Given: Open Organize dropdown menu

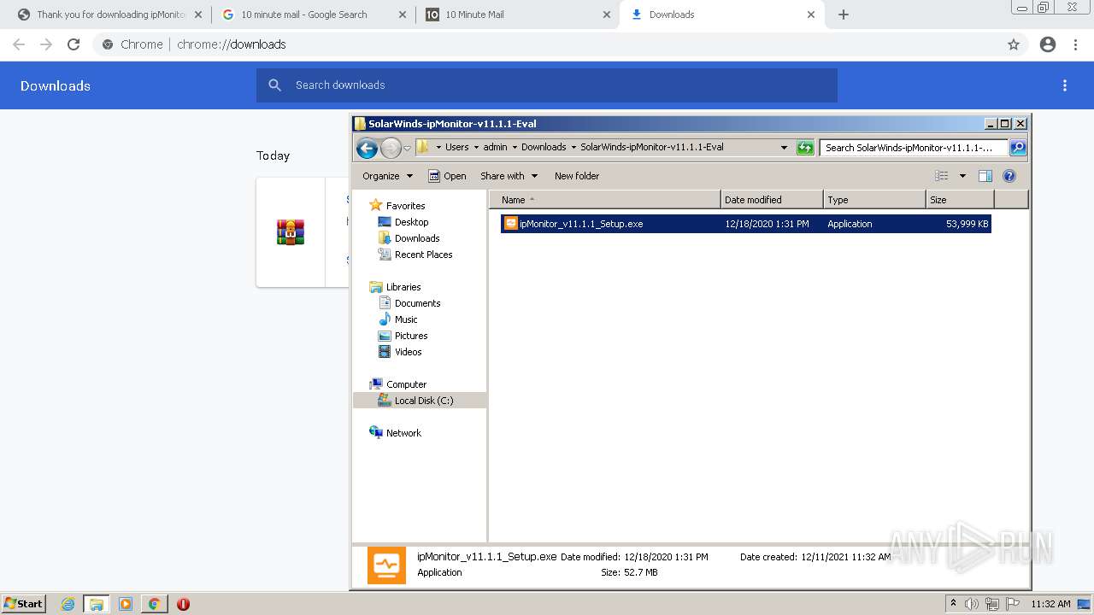Looking at the screenshot, I should (388, 176).
